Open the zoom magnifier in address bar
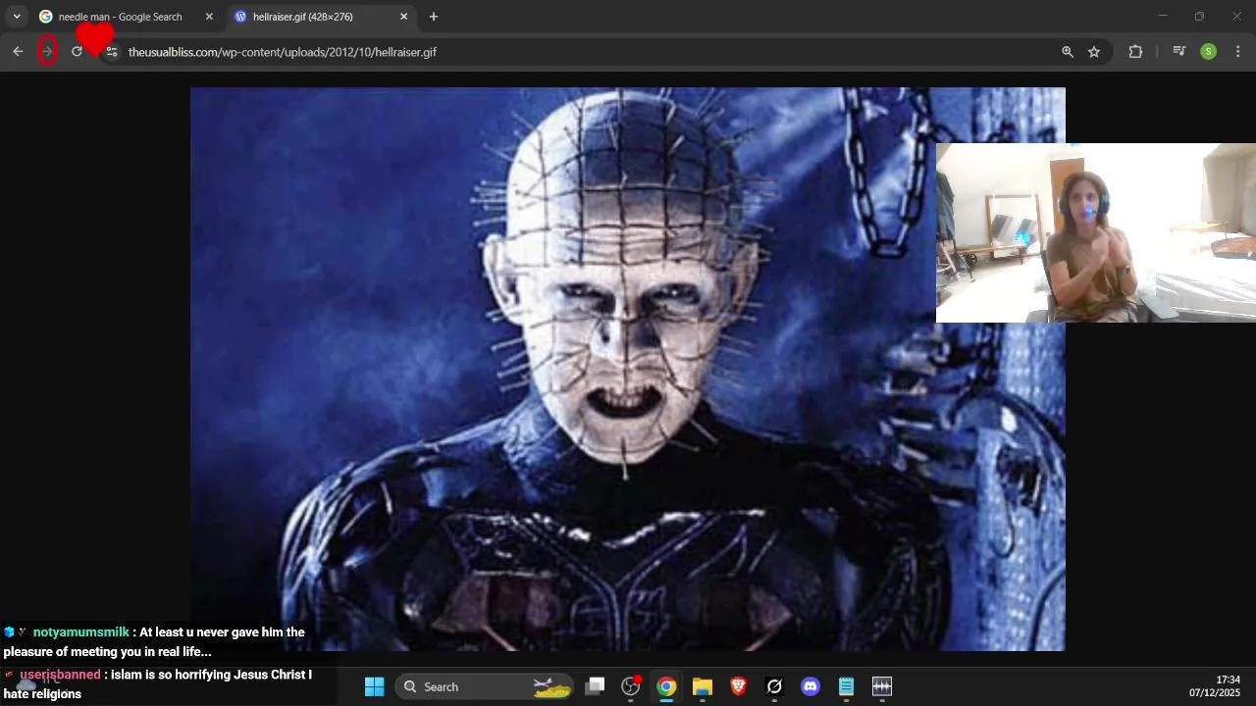The width and height of the screenshot is (1256, 706). tap(1068, 52)
